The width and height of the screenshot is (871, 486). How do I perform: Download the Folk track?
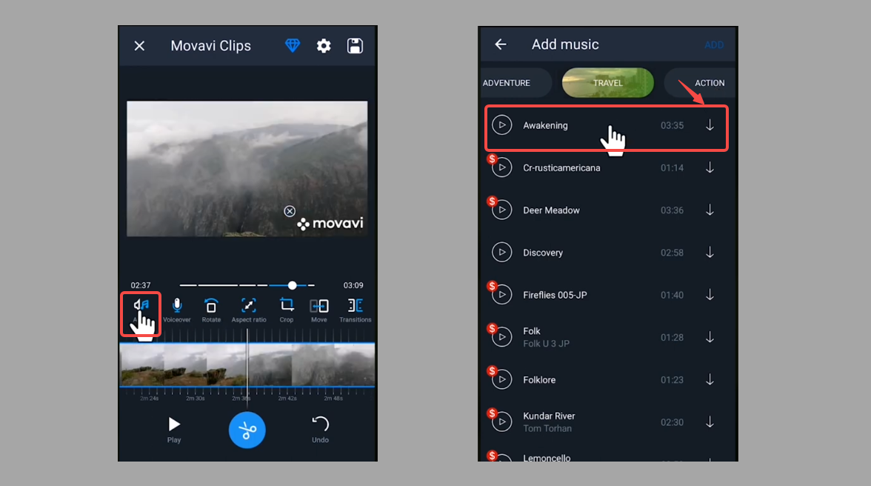pos(710,337)
